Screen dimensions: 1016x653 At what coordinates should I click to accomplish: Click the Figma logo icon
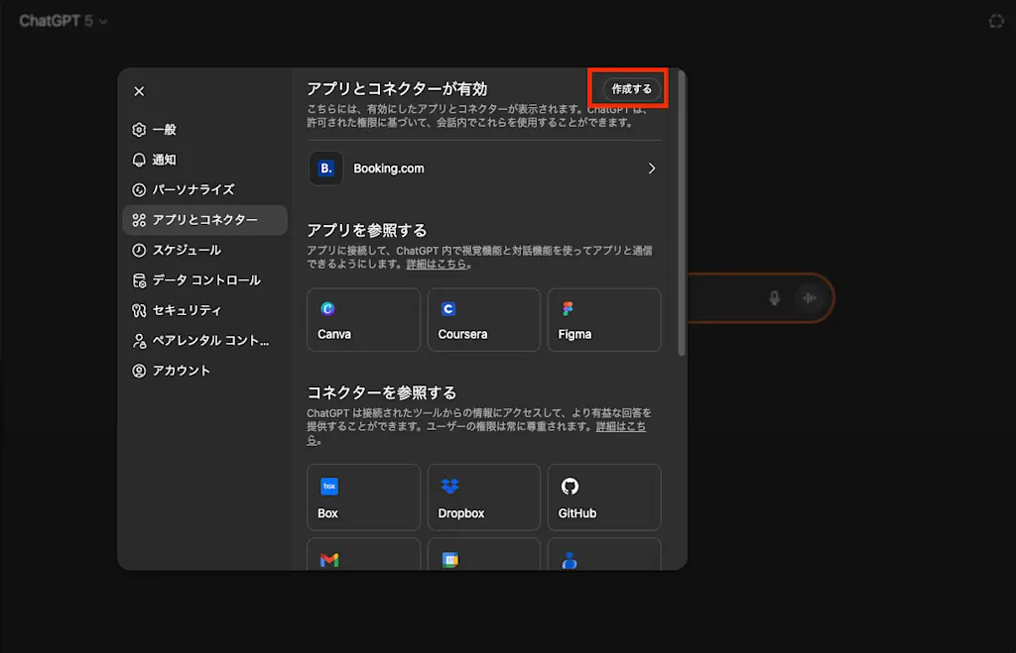pyautogui.click(x=569, y=309)
